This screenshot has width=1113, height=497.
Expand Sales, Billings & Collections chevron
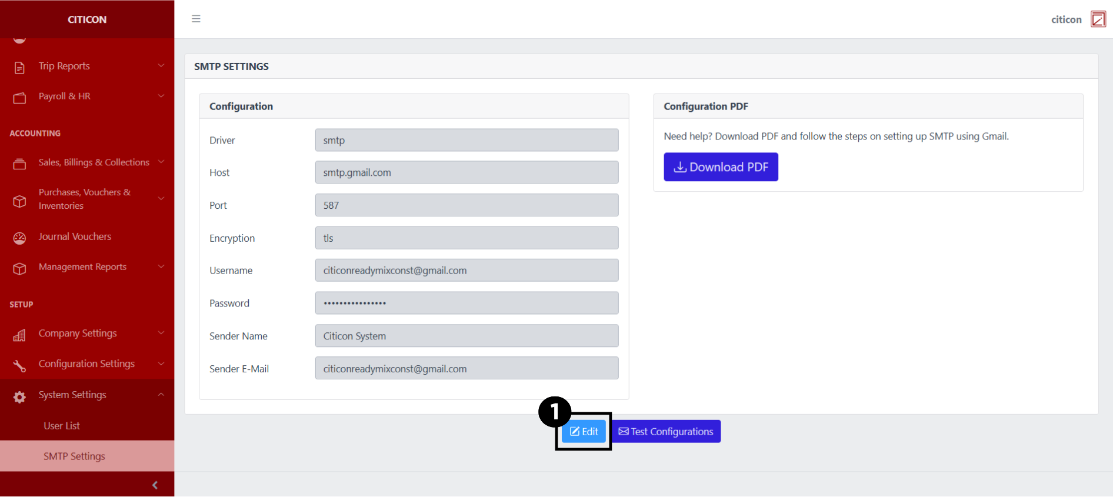tap(161, 162)
